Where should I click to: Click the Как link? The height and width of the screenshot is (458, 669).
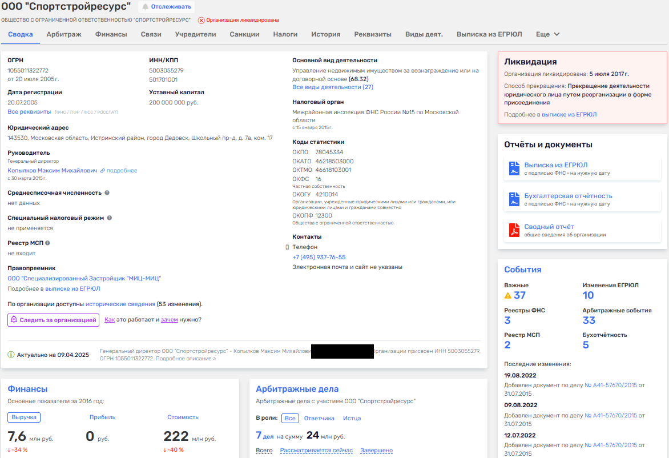pos(110,320)
